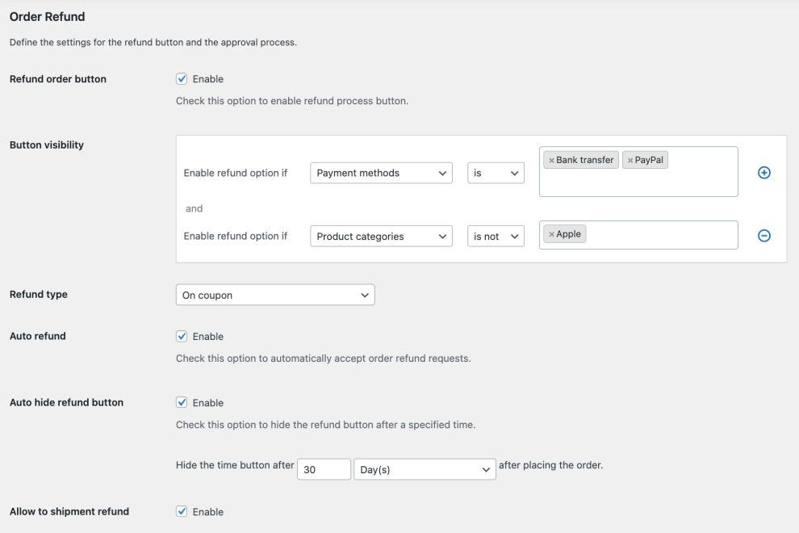Click the Order Refund heading

click(x=47, y=16)
